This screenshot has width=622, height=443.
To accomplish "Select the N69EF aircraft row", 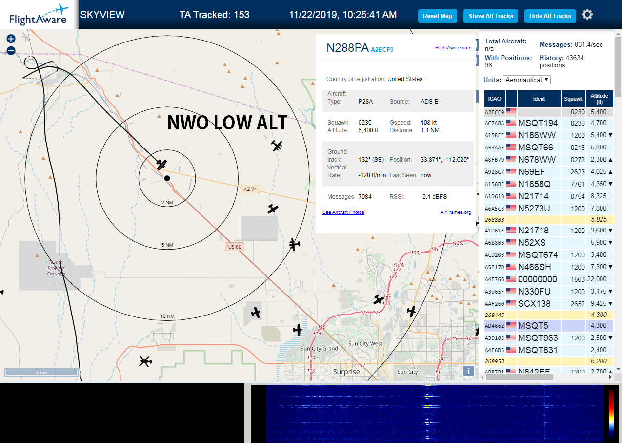I will tap(548, 171).
